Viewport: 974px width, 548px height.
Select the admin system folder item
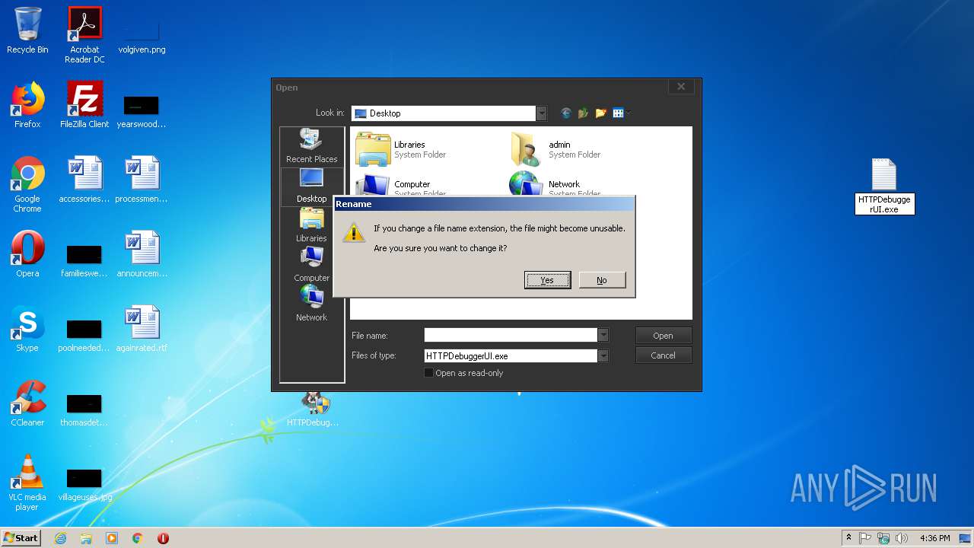click(x=555, y=149)
